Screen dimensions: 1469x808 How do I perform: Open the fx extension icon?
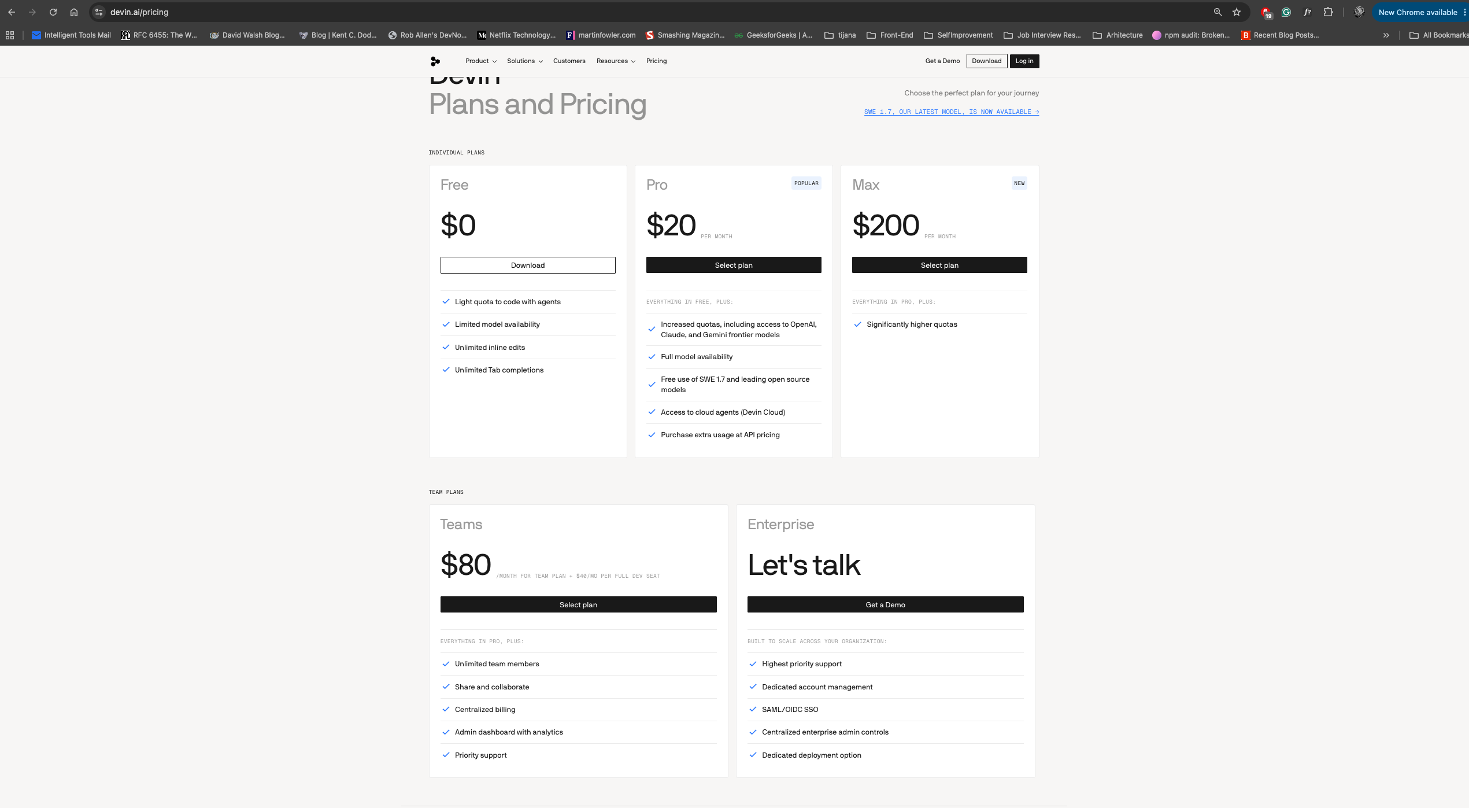point(1307,12)
